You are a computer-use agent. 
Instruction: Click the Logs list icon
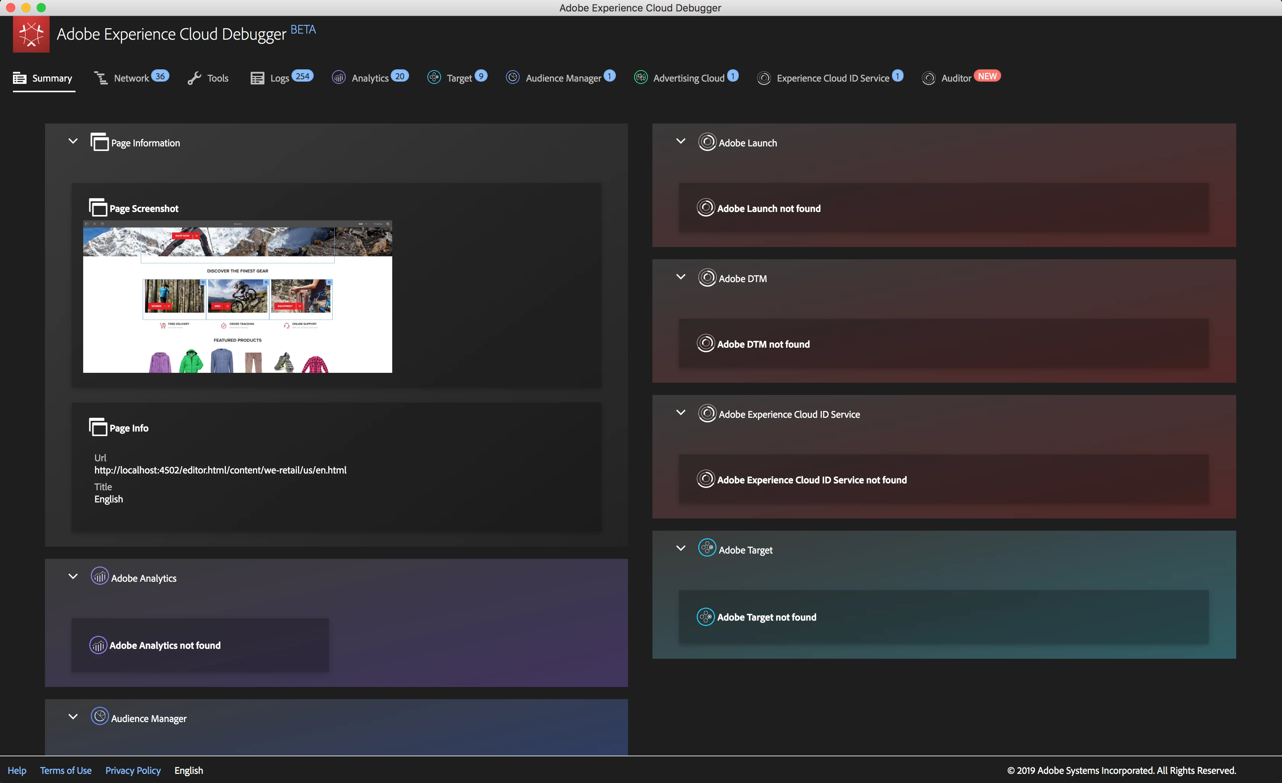tap(257, 78)
